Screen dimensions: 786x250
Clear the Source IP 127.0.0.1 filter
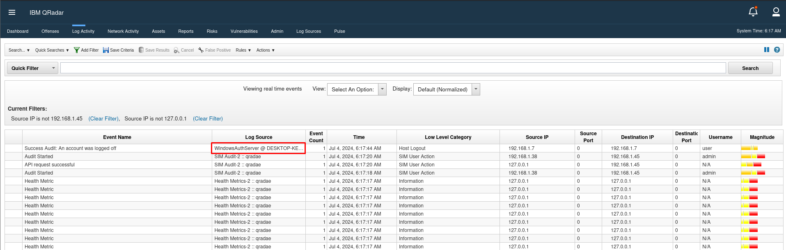click(x=208, y=118)
